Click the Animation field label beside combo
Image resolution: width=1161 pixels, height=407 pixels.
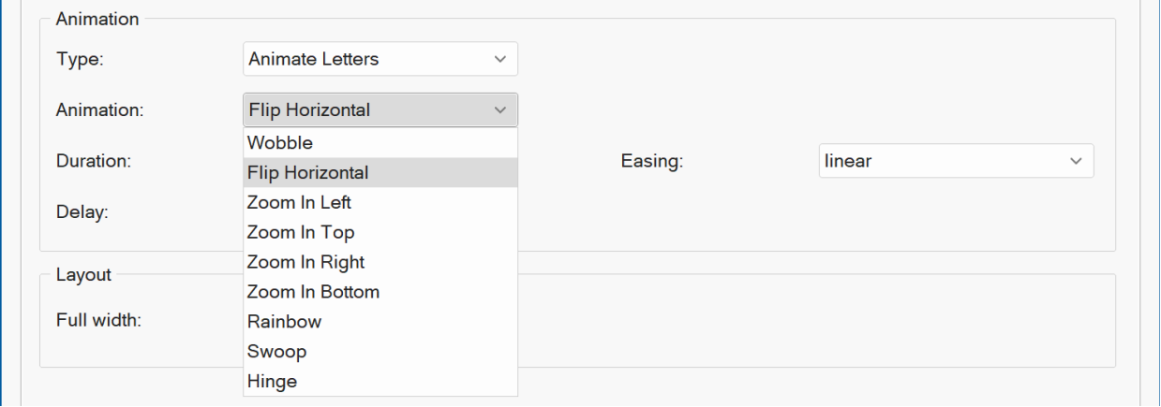pos(100,110)
